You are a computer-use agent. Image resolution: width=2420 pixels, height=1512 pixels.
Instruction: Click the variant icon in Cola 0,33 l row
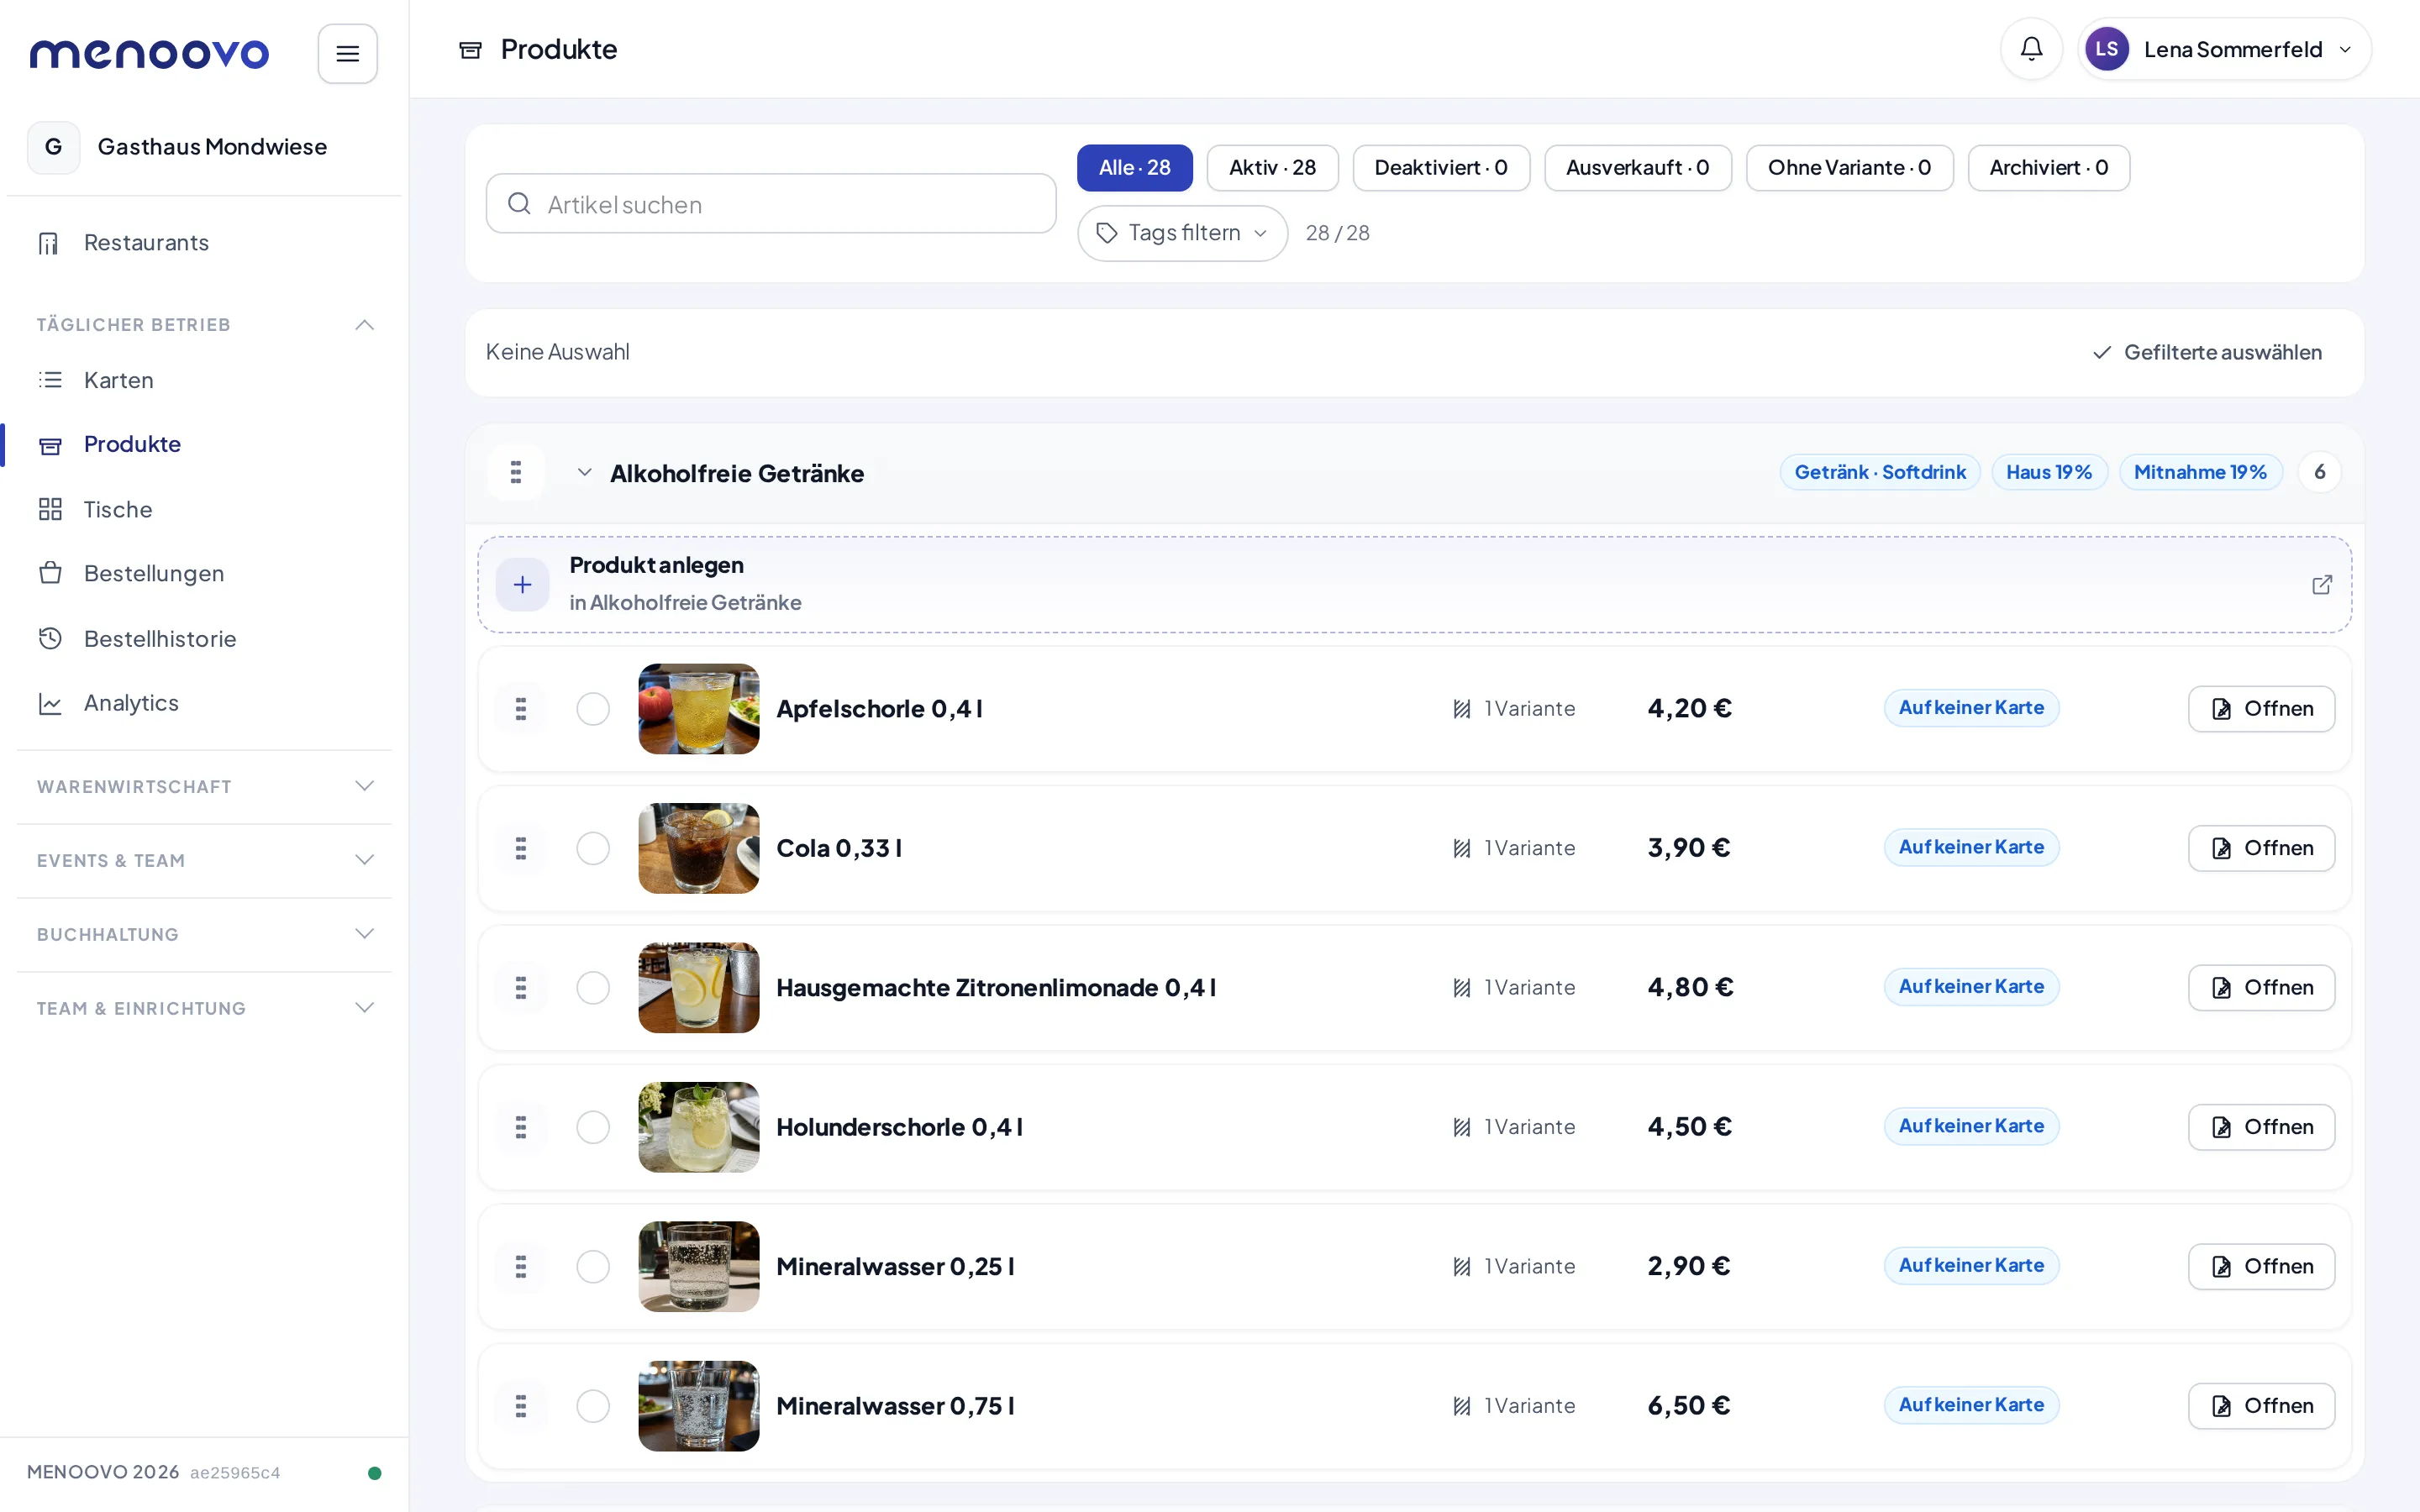(x=1461, y=848)
